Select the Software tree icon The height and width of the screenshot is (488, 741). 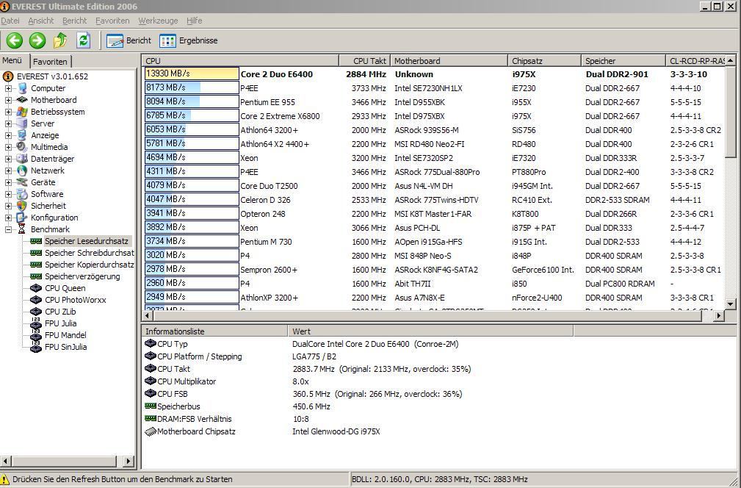pyautogui.click(x=22, y=194)
